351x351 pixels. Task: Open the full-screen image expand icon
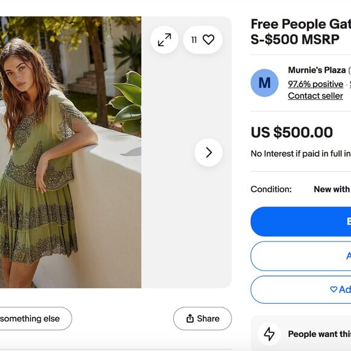click(x=165, y=40)
